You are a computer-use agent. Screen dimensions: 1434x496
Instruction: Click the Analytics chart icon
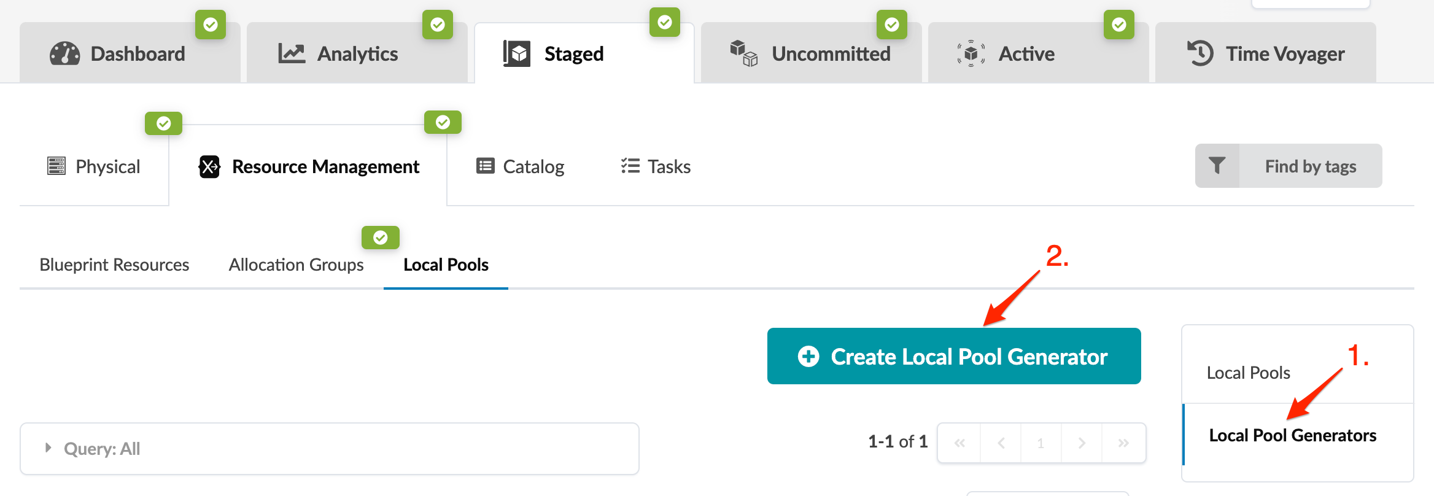[292, 54]
